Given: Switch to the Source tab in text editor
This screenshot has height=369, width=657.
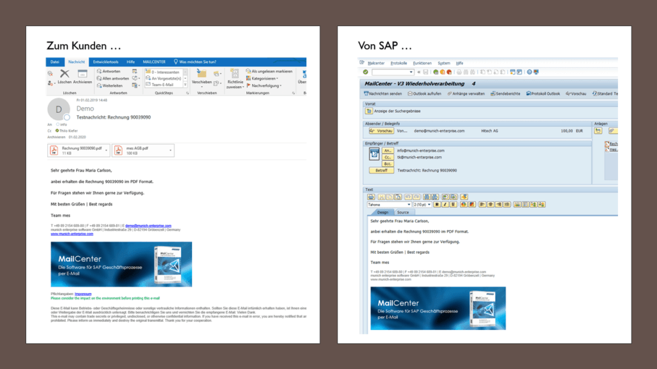Looking at the screenshot, I should [x=403, y=212].
